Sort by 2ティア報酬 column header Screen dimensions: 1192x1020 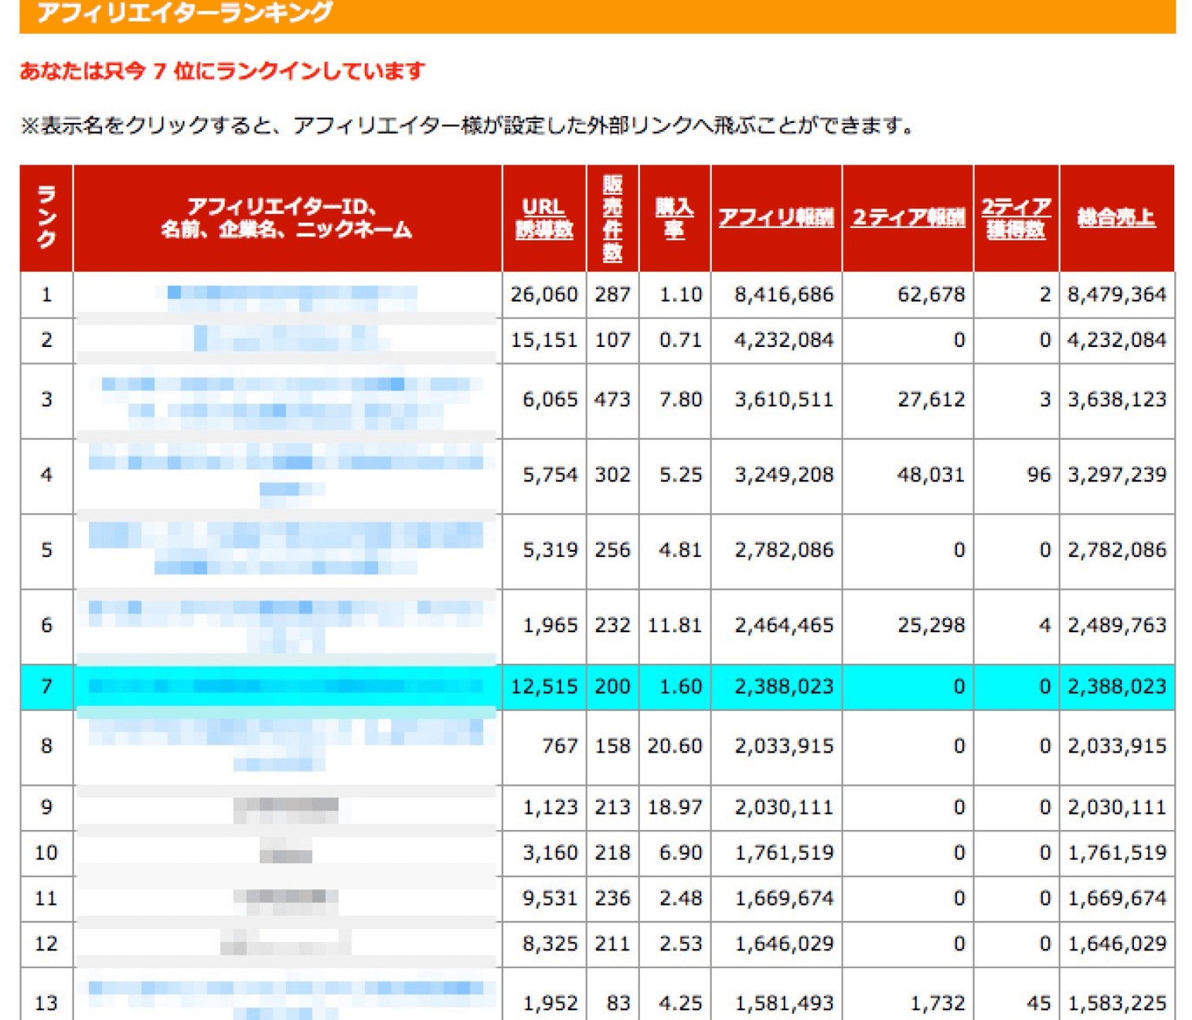coord(908,218)
